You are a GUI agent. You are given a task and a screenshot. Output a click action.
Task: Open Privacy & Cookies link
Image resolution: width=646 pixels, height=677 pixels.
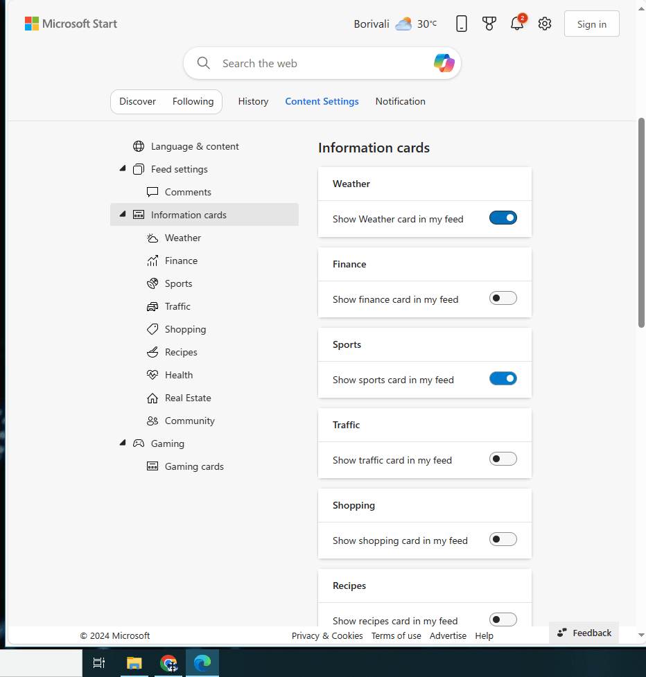(x=327, y=636)
